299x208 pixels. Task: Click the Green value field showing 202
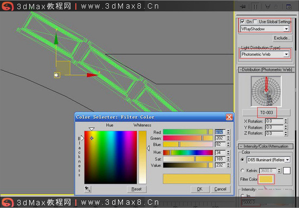220,138
